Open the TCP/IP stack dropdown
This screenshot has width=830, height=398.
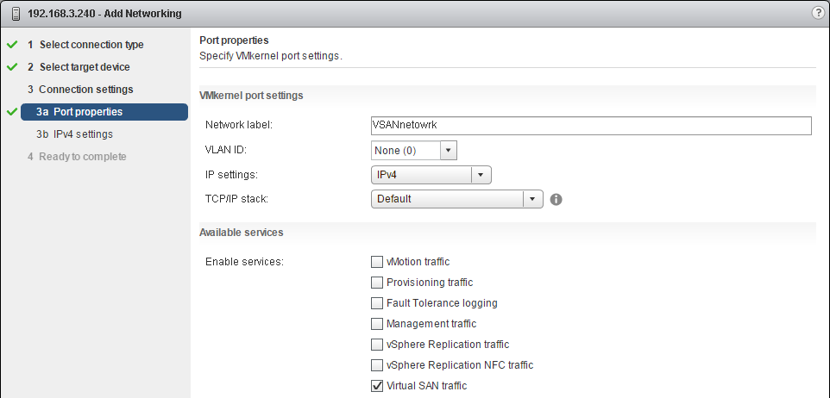pos(533,199)
